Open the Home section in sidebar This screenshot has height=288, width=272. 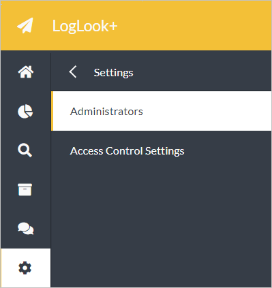tap(26, 72)
